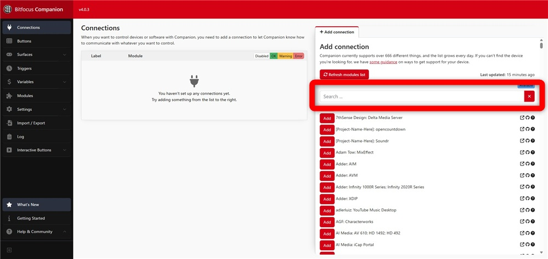Open GitHub page for Adder AVM
The height and width of the screenshot is (259, 548).
click(x=527, y=175)
